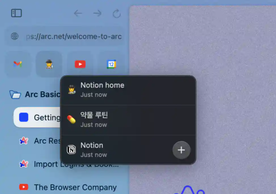The width and height of the screenshot is (276, 194).
Task: Click the YouTube icon beside The Browser Company
Action: [x=23, y=187]
